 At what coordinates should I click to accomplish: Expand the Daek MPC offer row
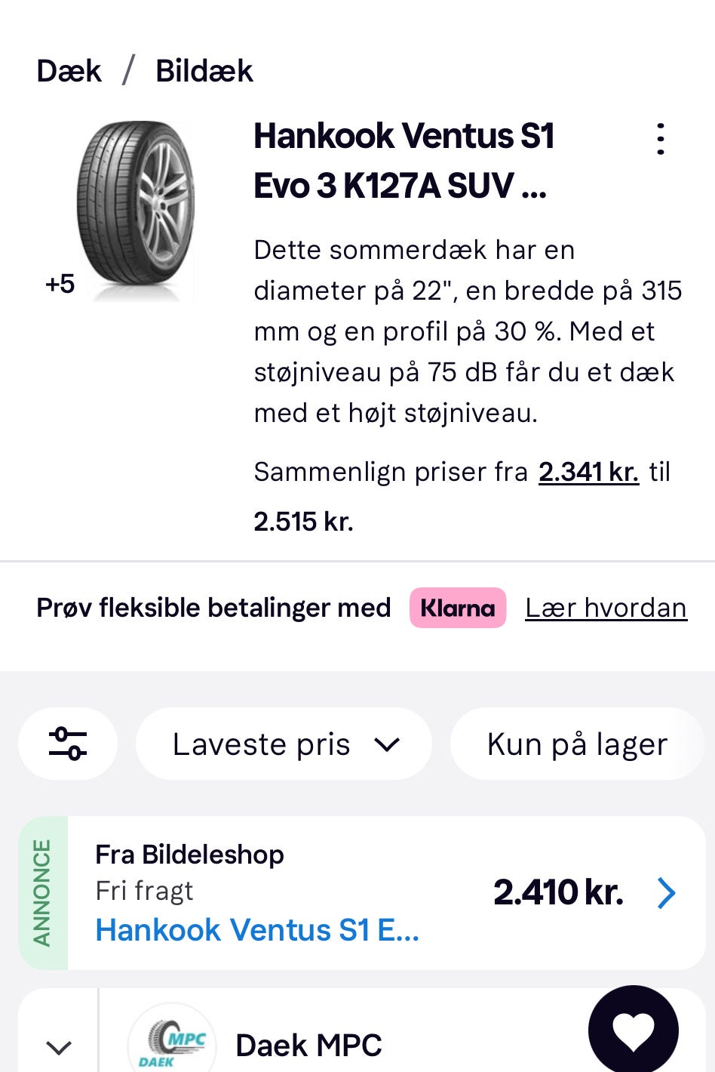coord(59,1047)
